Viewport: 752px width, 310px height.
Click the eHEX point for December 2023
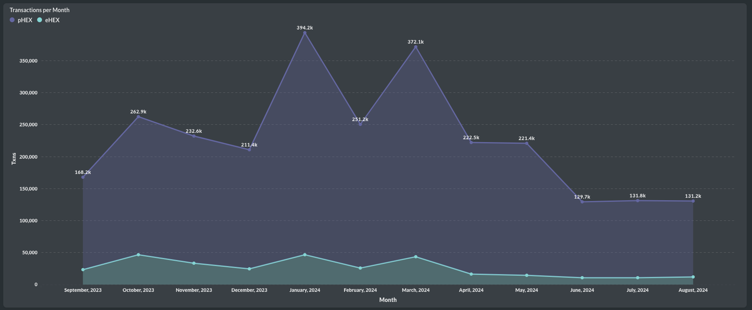[x=249, y=269]
